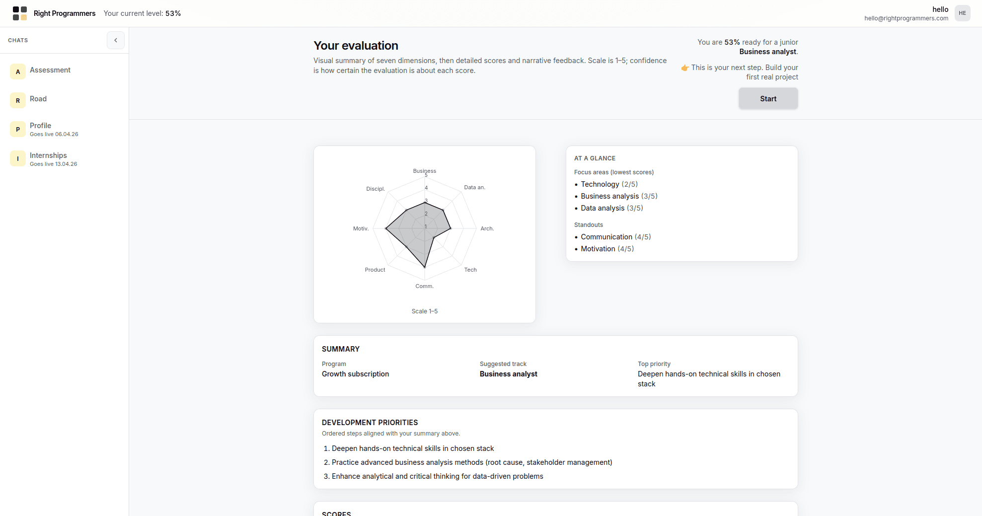Open the Assessment chat entry
The image size is (982, 516).
(x=50, y=70)
